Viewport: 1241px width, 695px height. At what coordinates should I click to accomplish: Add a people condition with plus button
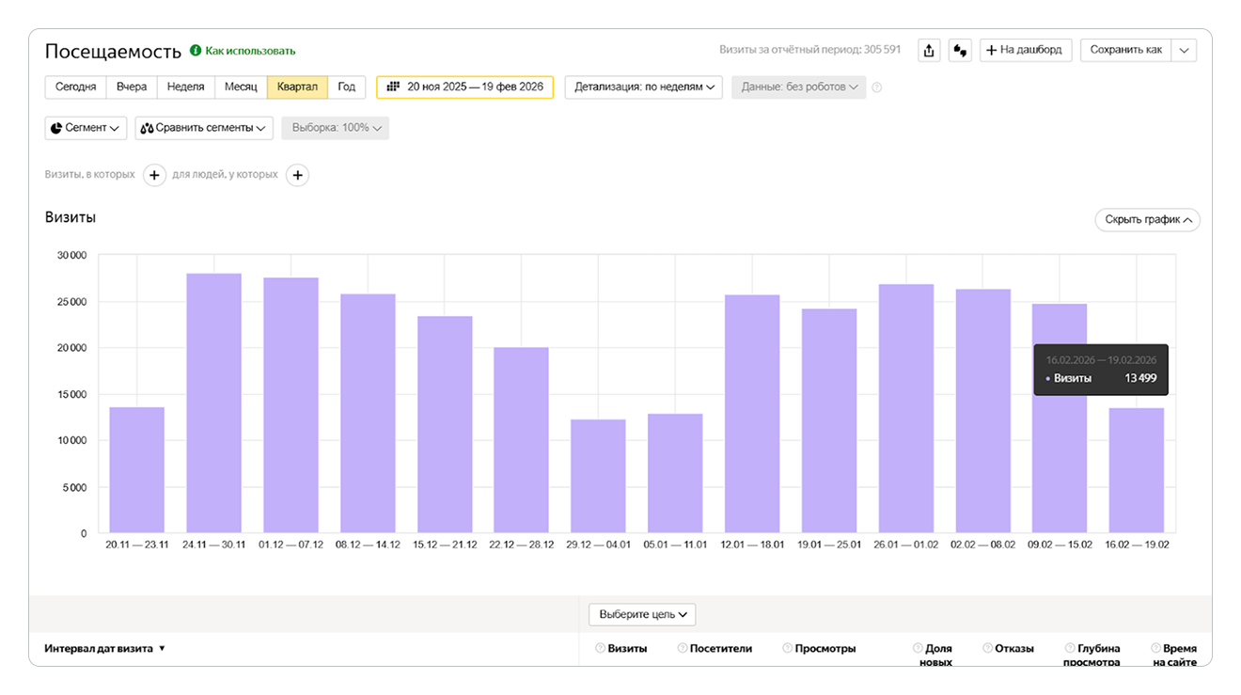(x=297, y=175)
